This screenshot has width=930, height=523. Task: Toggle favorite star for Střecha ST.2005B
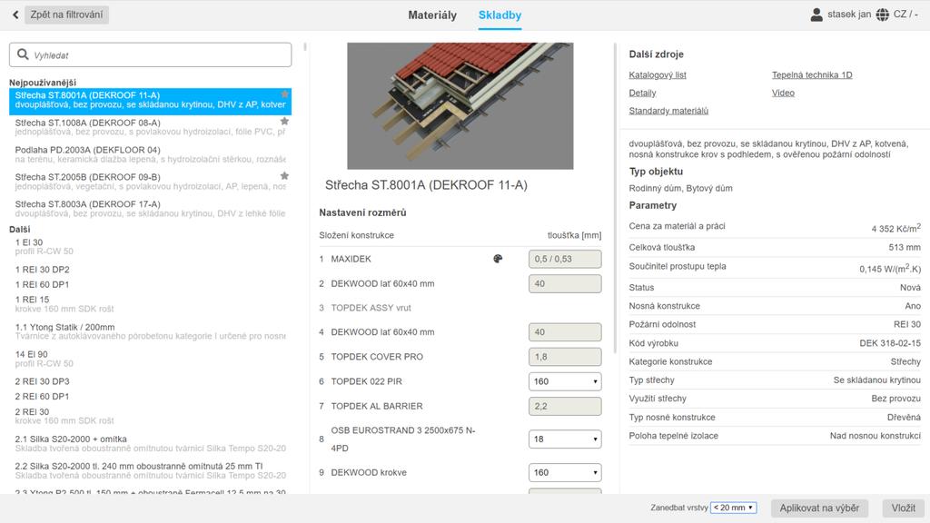pyautogui.click(x=284, y=176)
